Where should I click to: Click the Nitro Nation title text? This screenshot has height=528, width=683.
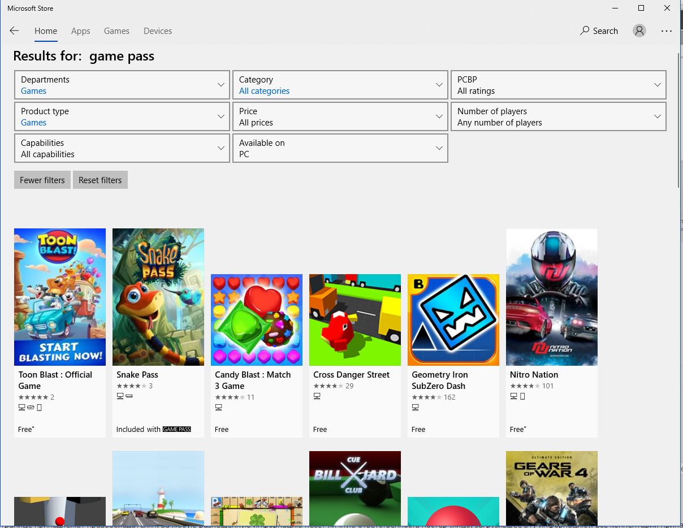(x=534, y=375)
